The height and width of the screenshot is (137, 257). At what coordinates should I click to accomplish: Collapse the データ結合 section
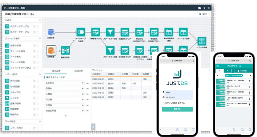[40, 121]
